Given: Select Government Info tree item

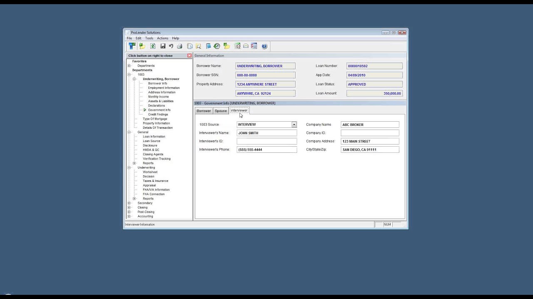Looking at the screenshot, I should 159,110.
